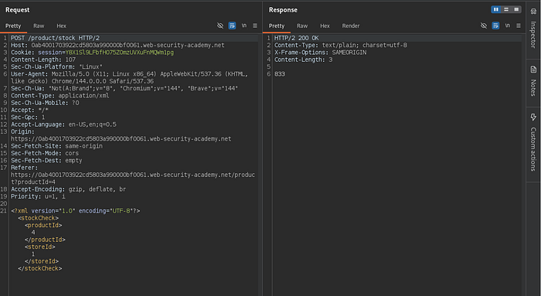Viewport: 541px width, 296px height.
Task: Click 'X-Frame-Options: SAMEORIGIN' response header
Action: pyautogui.click(x=321, y=53)
